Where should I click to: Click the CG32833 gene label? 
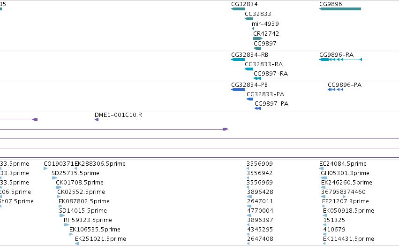(x=258, y=14)
